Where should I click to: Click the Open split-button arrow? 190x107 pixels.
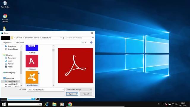coord(77,94)
